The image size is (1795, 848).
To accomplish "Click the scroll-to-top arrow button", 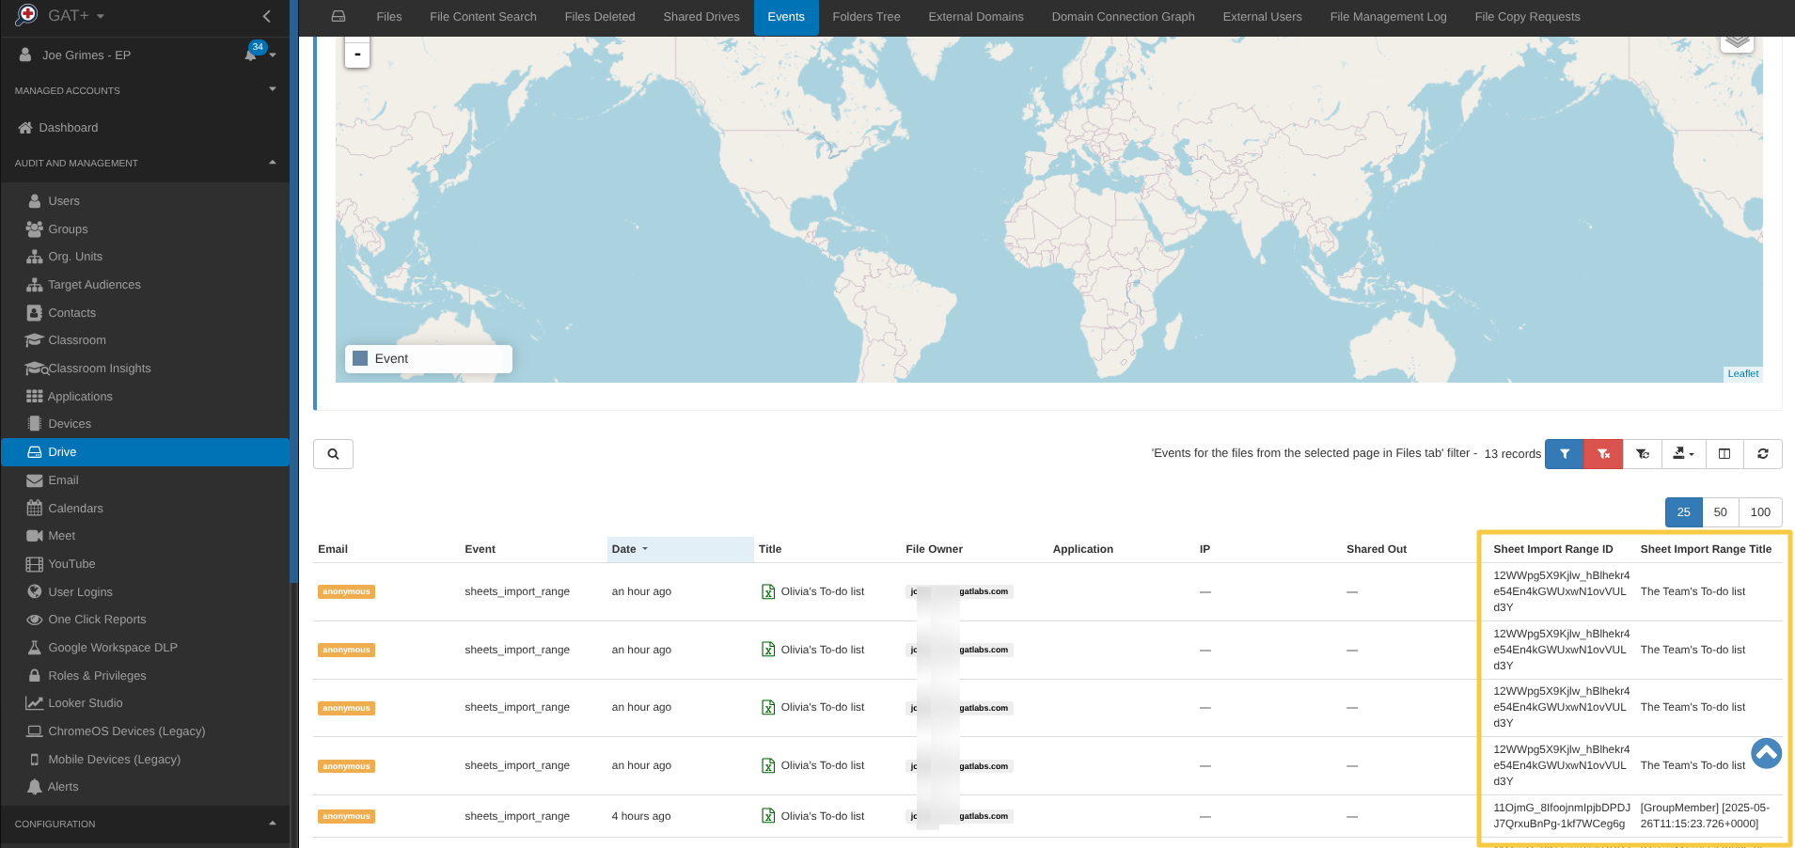I will [1766, 753].
